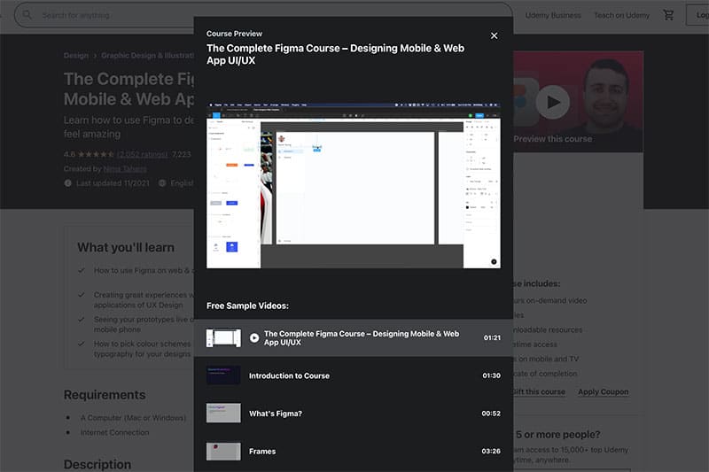709x472 pixels.
Task: Click the '5 or more people?' heading
Action: [x=558, y=435]
